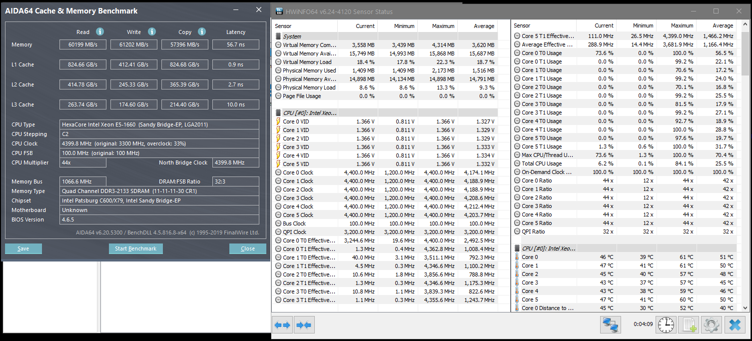Click the HWiNFO network remote monitors icon
Image resolution: width=752 pixels, height=341 pixels.
[611, 325]
